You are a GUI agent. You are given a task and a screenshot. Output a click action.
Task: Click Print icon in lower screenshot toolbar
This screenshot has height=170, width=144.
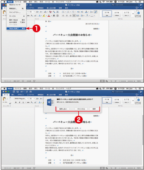pyautogui.click(x=31, y=91)
